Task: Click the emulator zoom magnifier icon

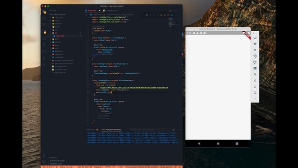Action: pyautogui.click(x=255, y=74)
